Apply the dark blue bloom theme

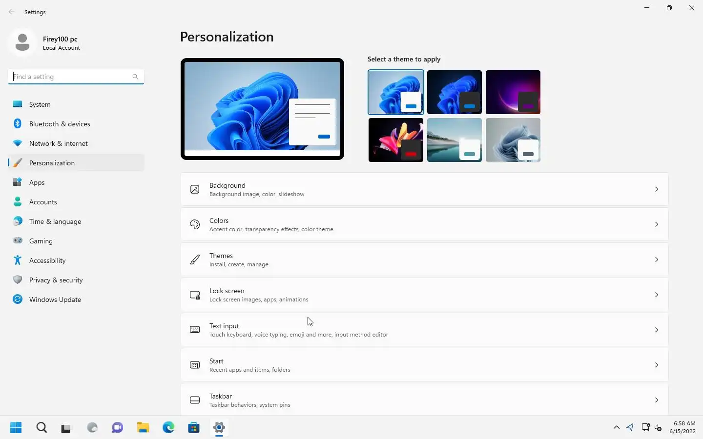455,92
